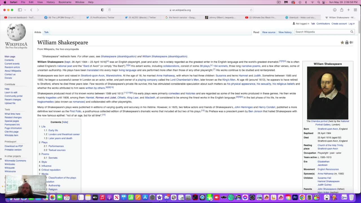Open the First Folio link
This screenshot has height=203, width=361.
pos(75,111)
